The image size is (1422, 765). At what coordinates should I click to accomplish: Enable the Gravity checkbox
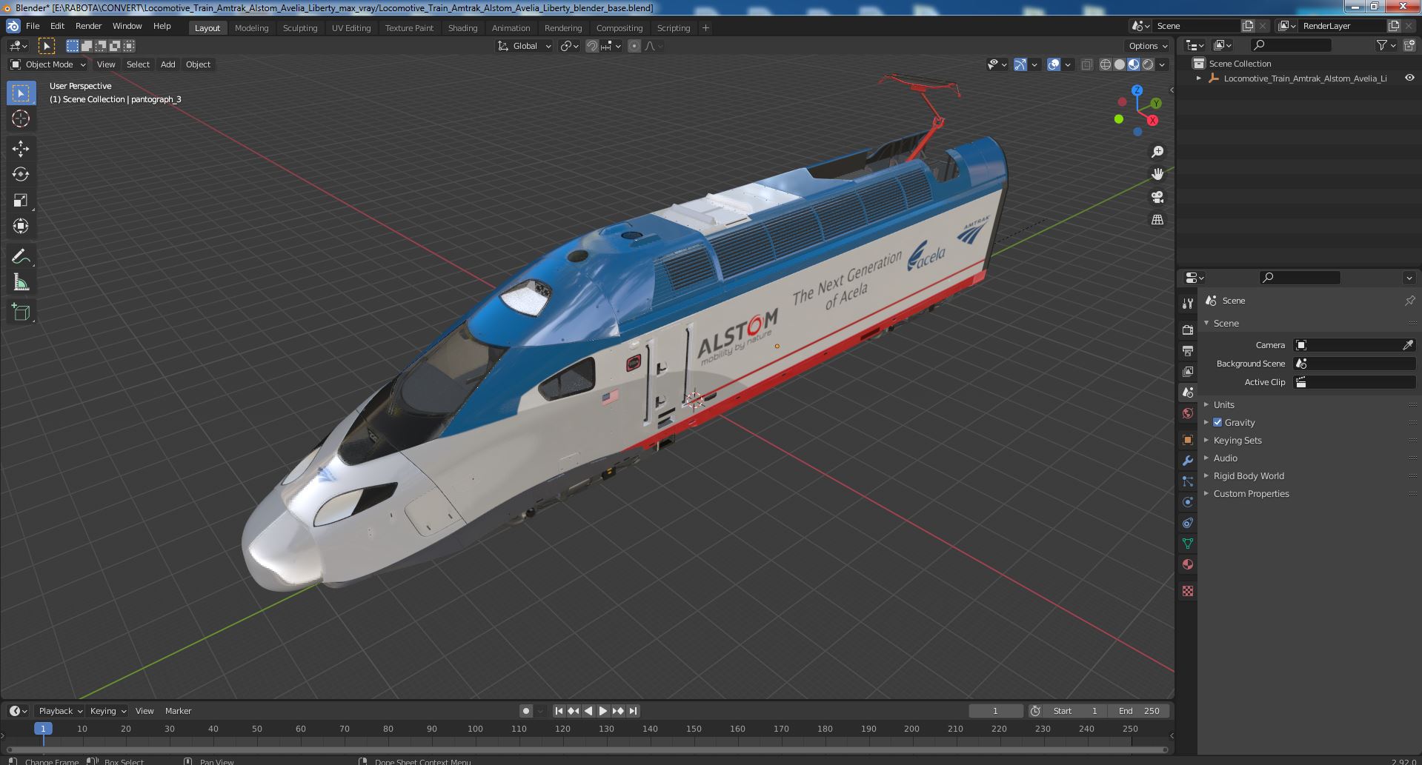1217,422
